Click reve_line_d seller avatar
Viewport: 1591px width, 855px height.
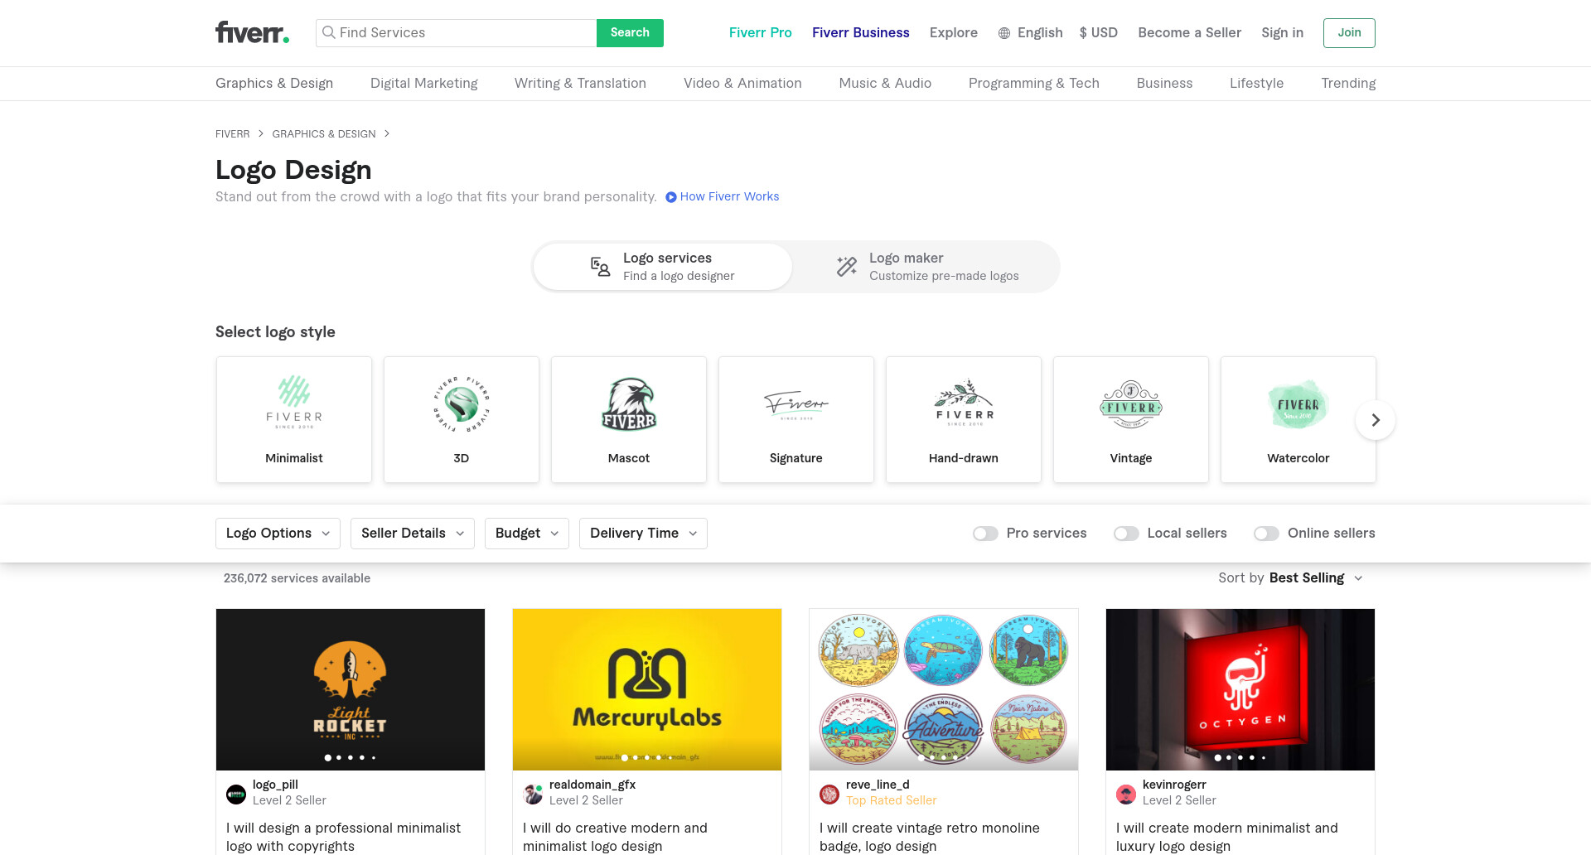point(829,794)
